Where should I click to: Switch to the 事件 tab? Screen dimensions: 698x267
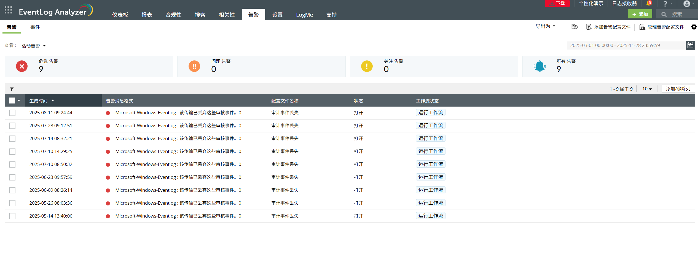coord(35,27)
